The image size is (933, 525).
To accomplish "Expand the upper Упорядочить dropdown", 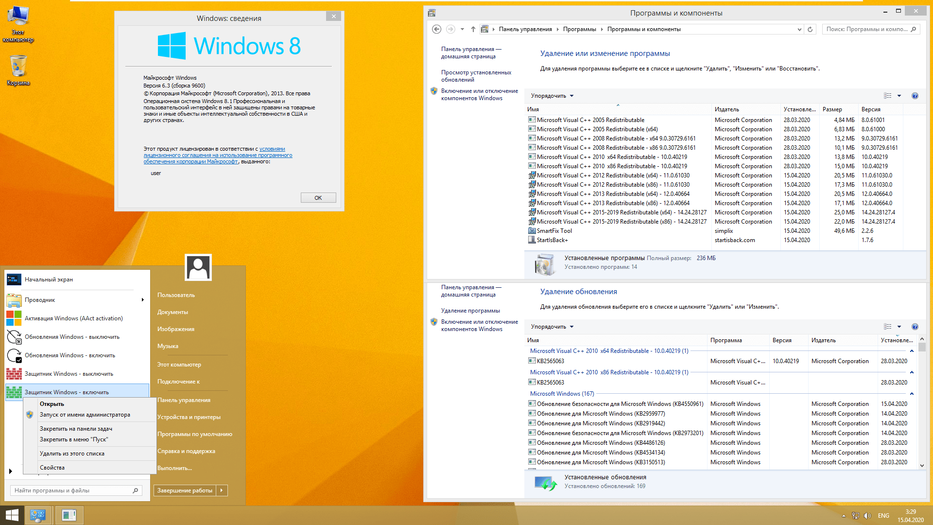I will coord(552,96).
